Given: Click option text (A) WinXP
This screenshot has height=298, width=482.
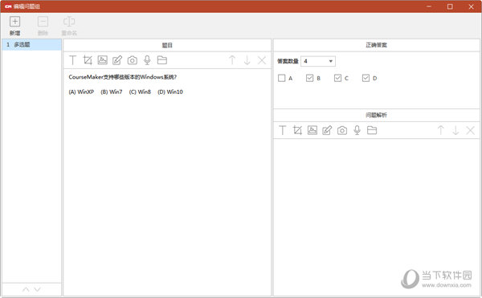Looking at the screenshot, I should (x=81, y=92).
